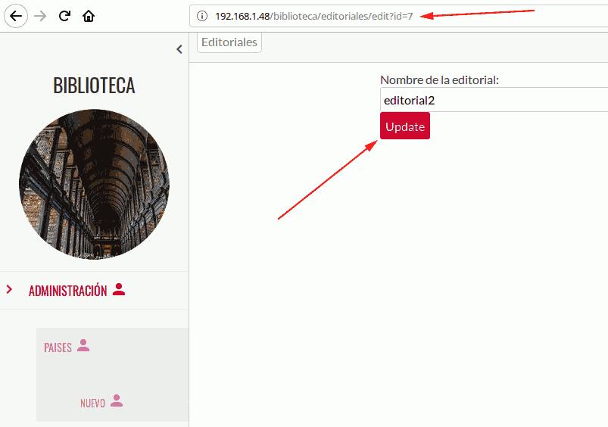Click the 'Nombre de la editorial:' label
The image size is (608, 427).
tap(439, 80)
